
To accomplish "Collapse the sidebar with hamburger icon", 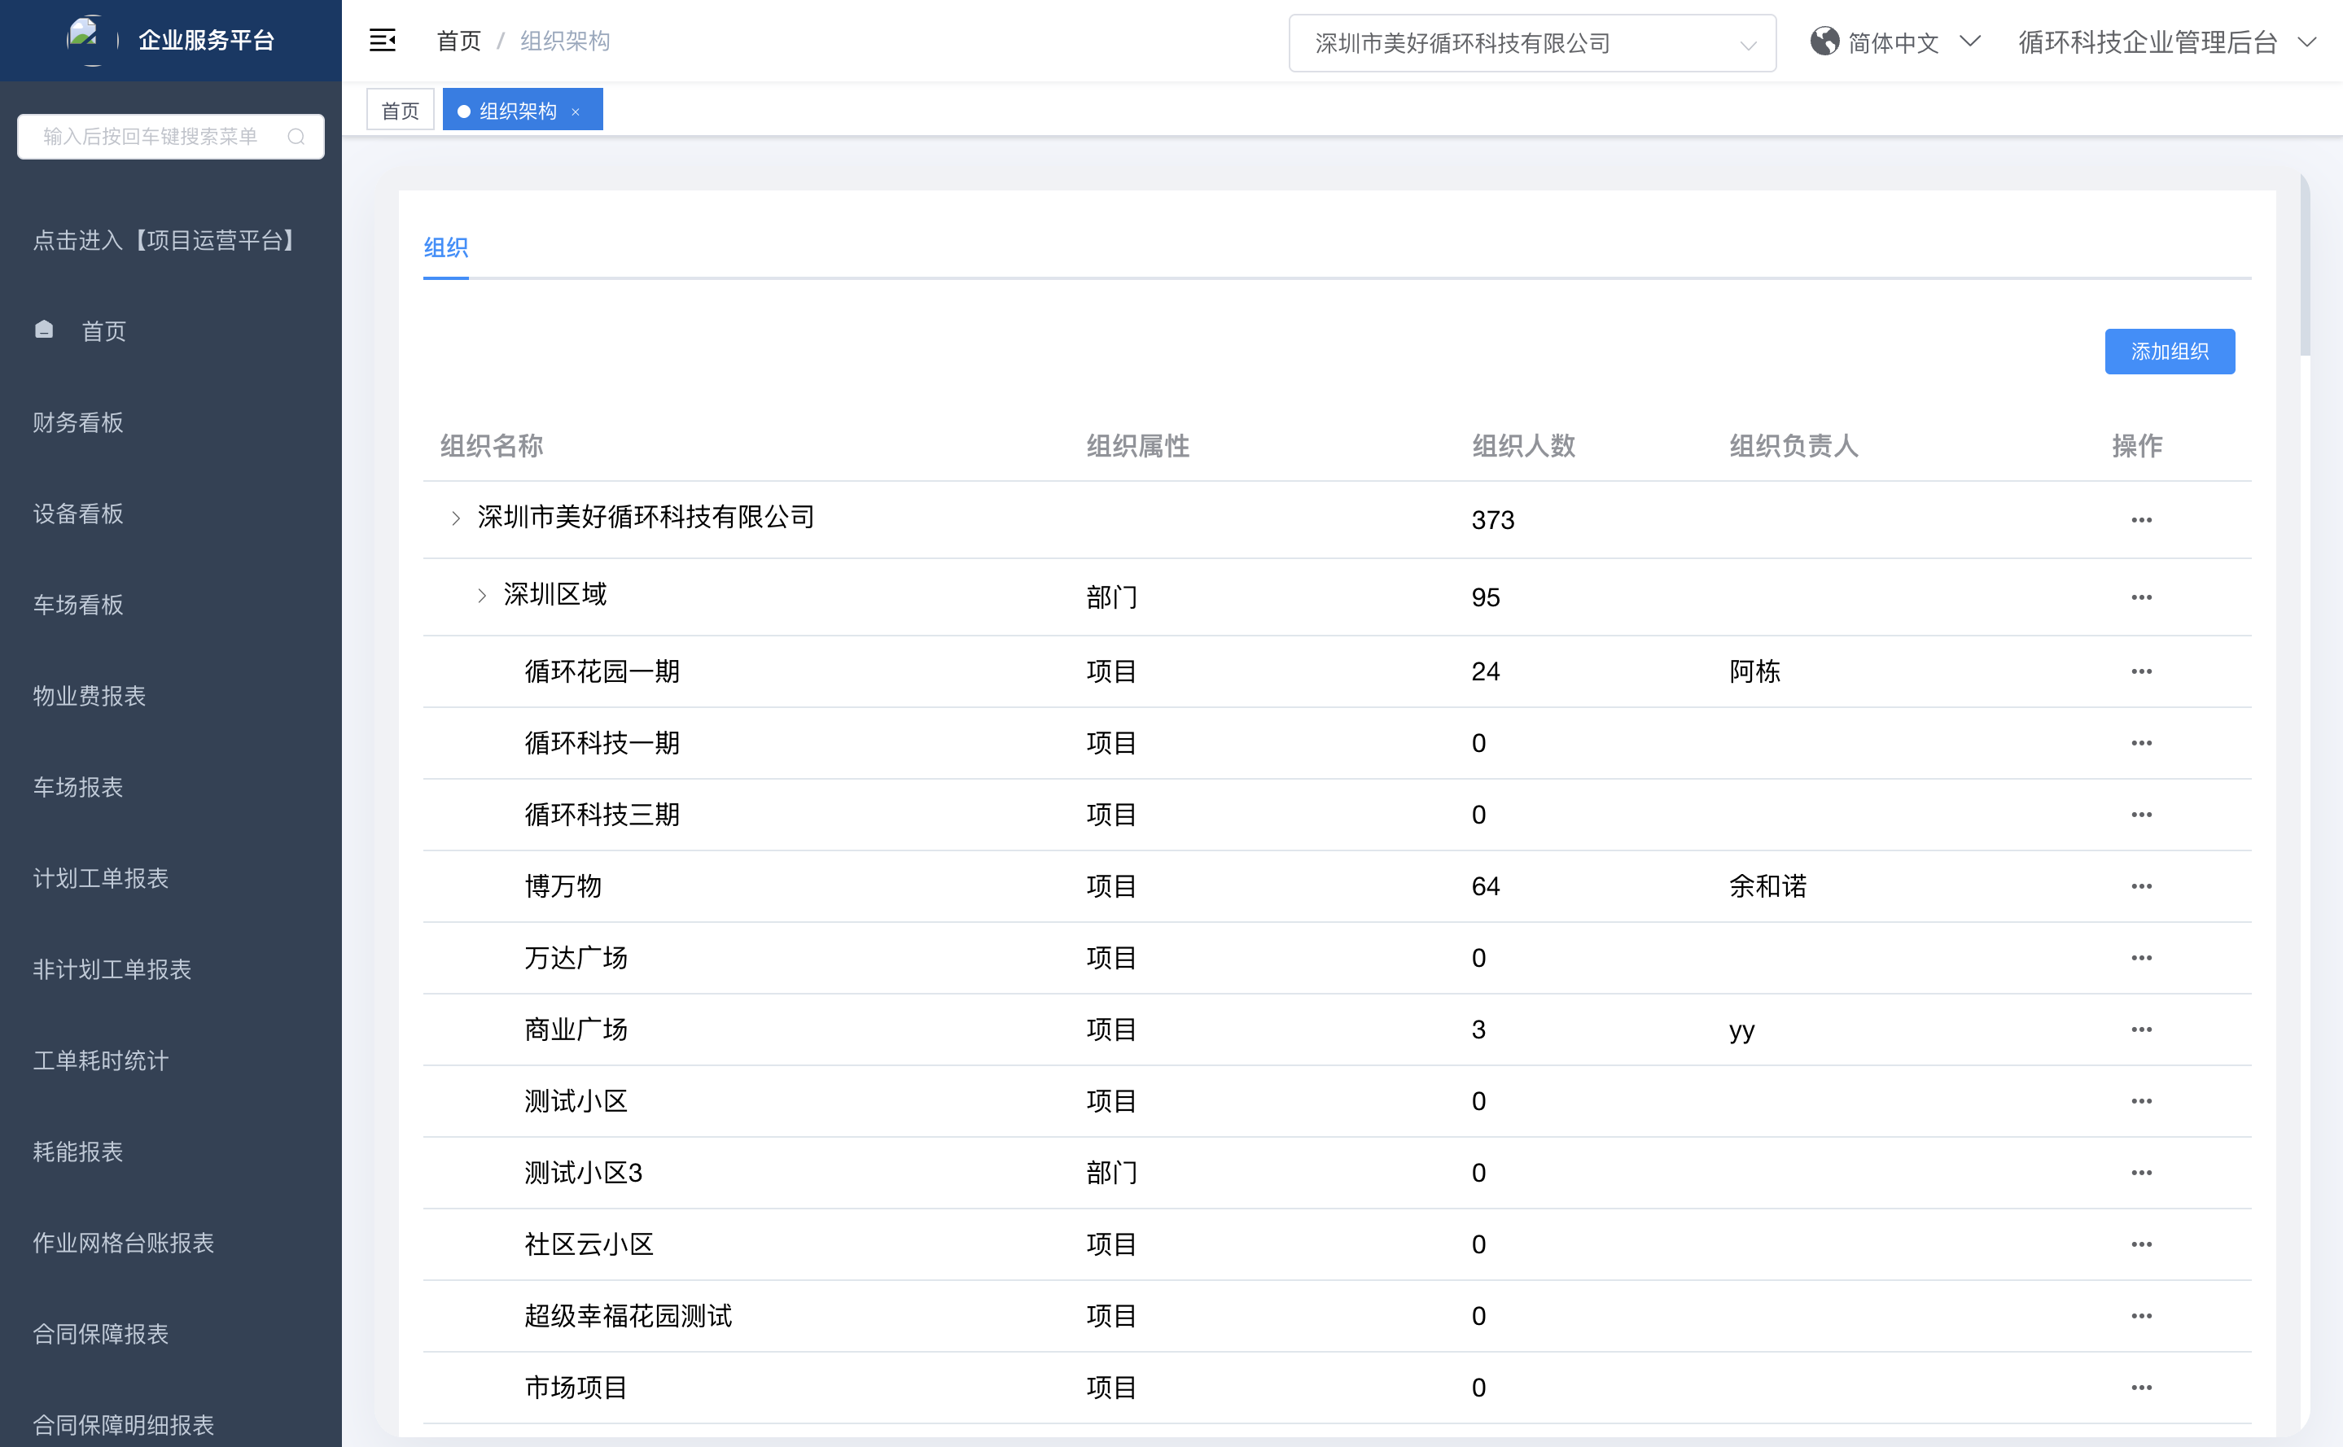I will 382,40.
